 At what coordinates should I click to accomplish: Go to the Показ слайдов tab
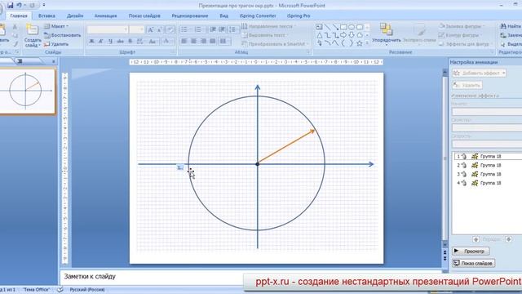coord(144,16)
